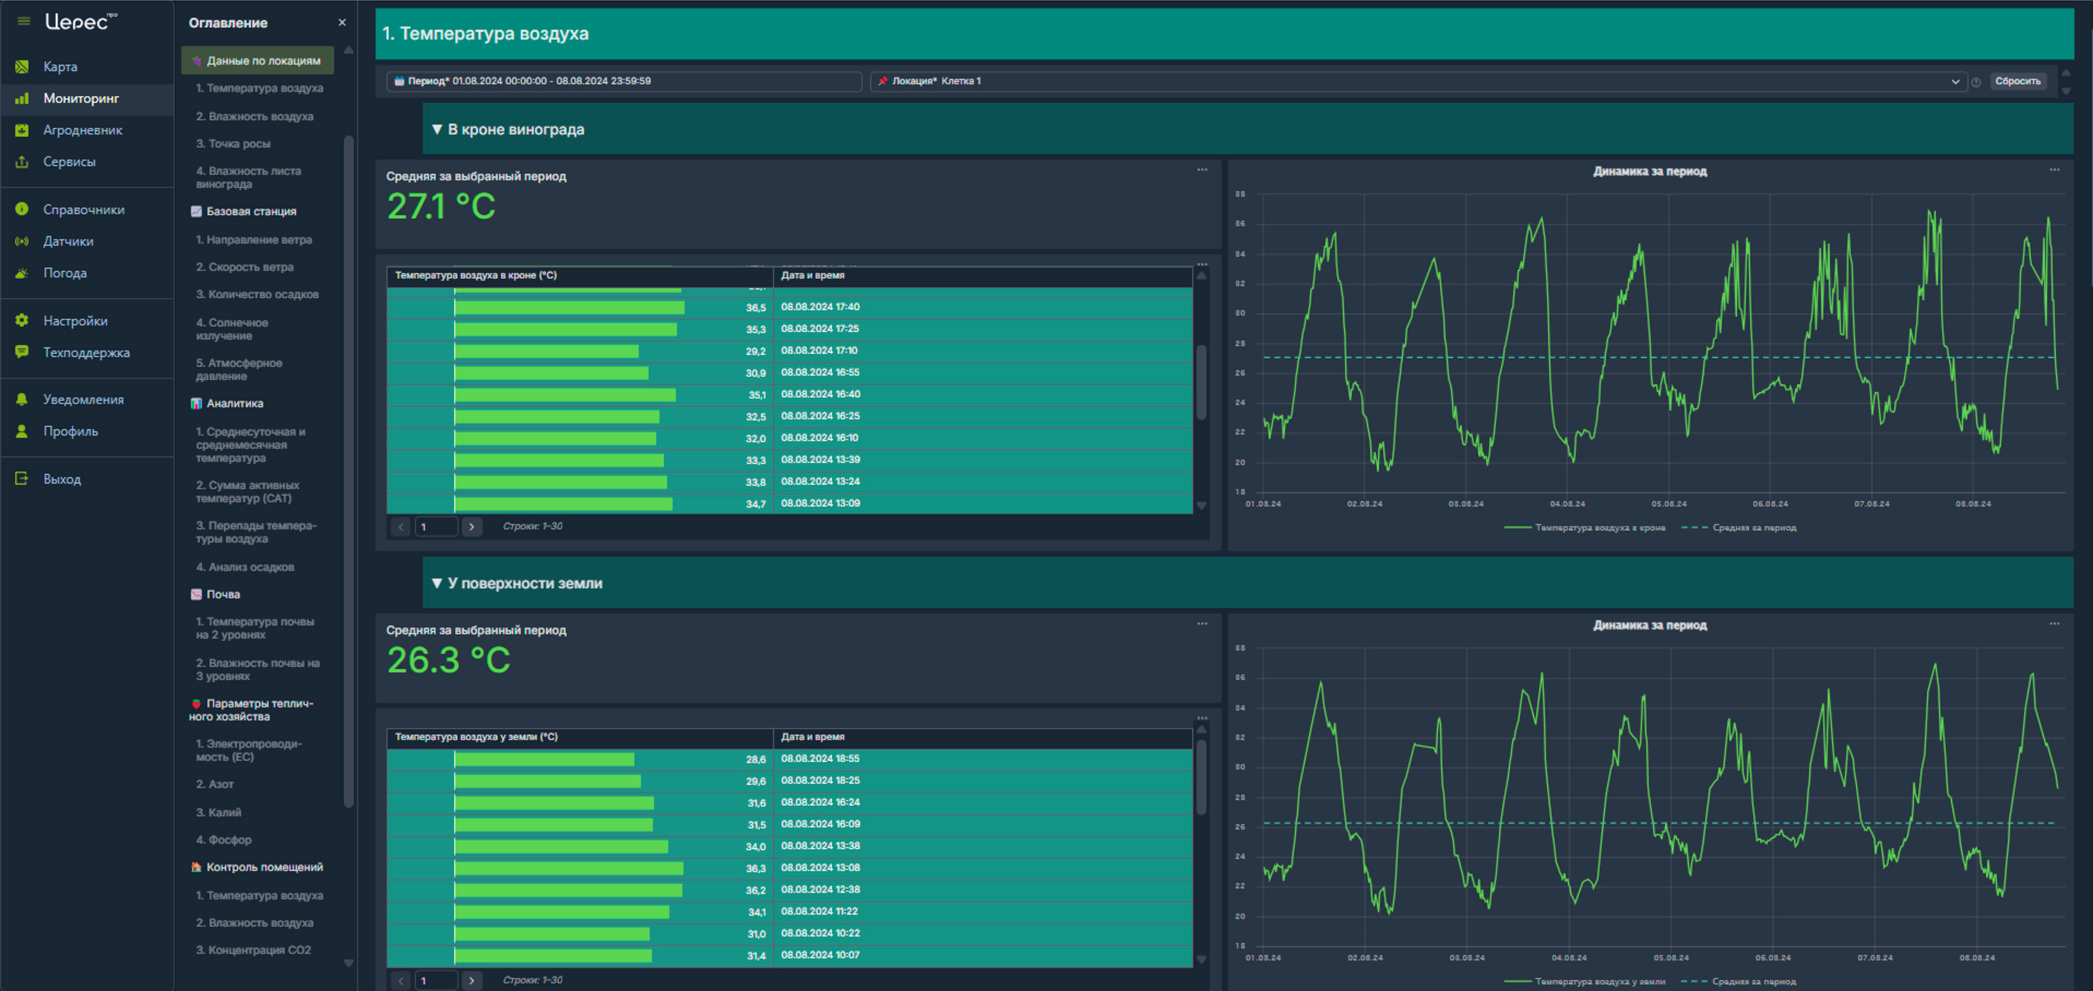Screen dimensions: 2093x991
Task: Click page number field of ground table
Action: 436,981
